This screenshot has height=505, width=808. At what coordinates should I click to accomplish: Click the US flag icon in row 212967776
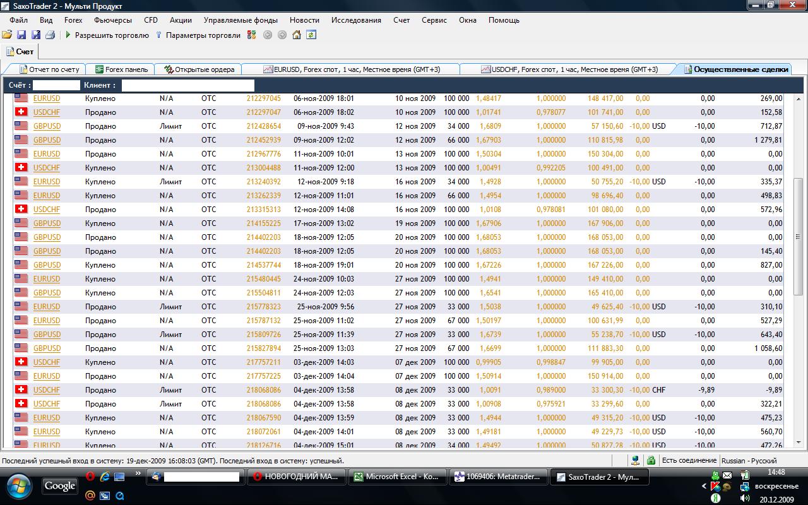point(21,153)
